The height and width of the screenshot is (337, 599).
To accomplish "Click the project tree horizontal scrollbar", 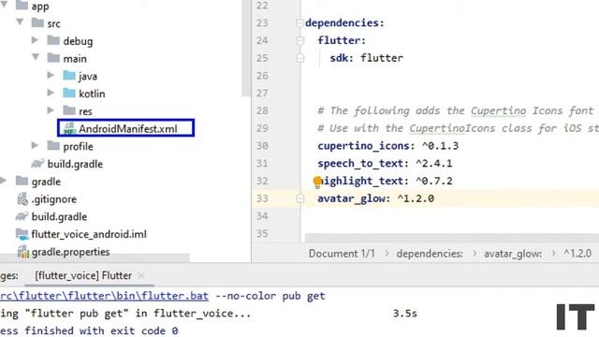I will [95, 258].
